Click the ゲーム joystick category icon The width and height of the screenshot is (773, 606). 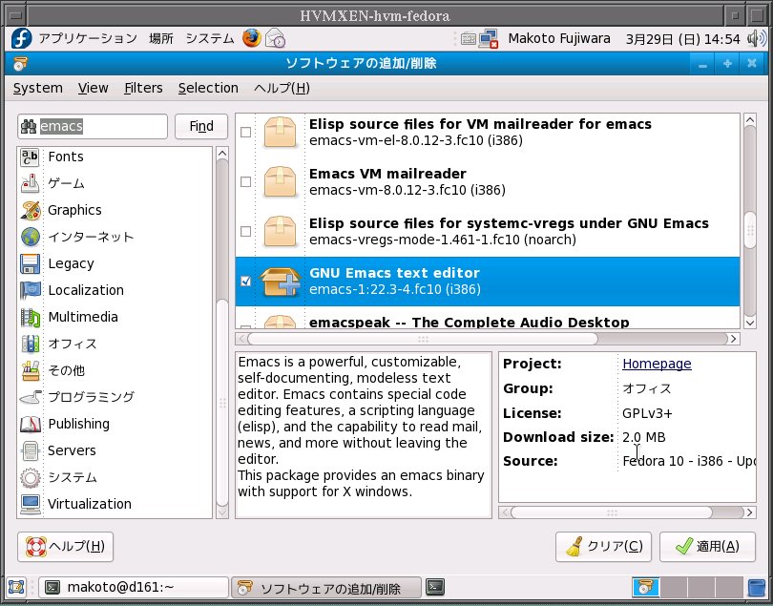tap(31, 183)
